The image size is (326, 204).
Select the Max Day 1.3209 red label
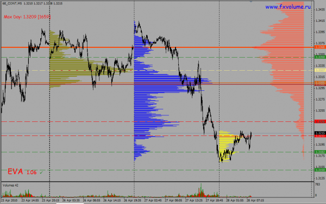[x=27, y=17]
